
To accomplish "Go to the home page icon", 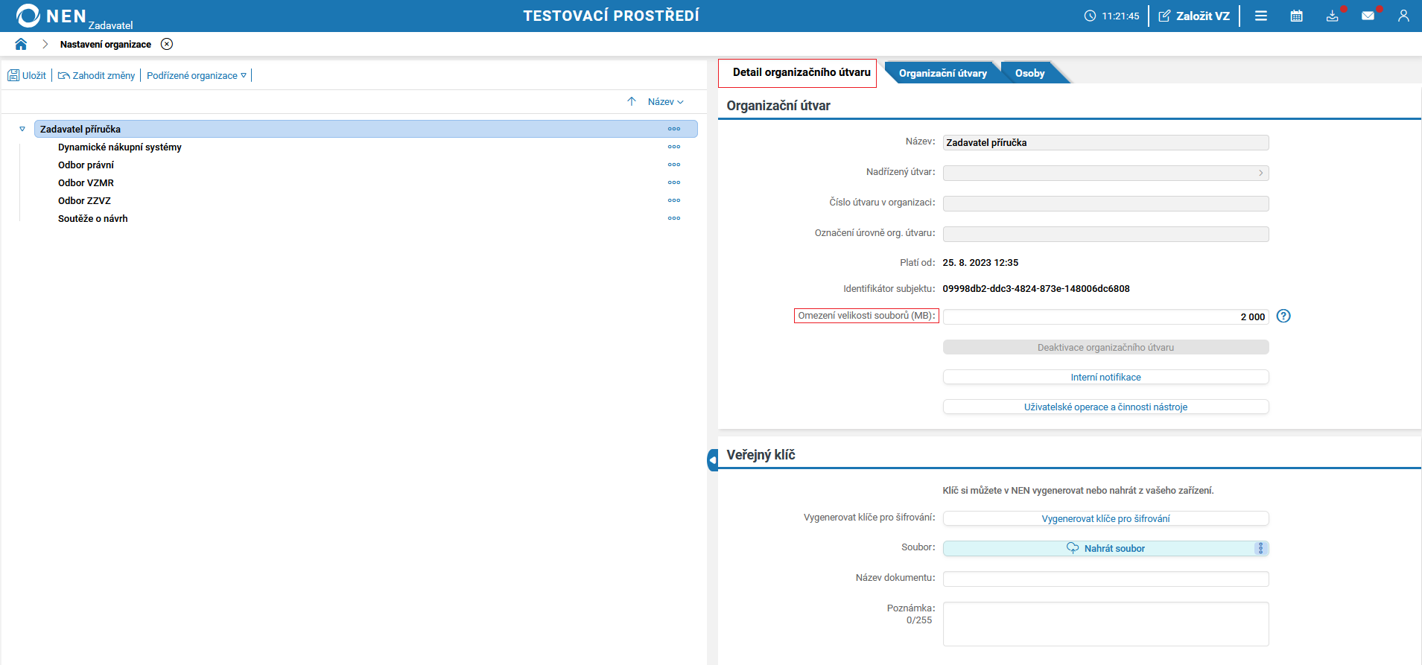I will [x=21, y=44].
